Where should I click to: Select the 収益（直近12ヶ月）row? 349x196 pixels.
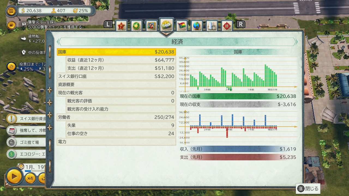[121, 60]
